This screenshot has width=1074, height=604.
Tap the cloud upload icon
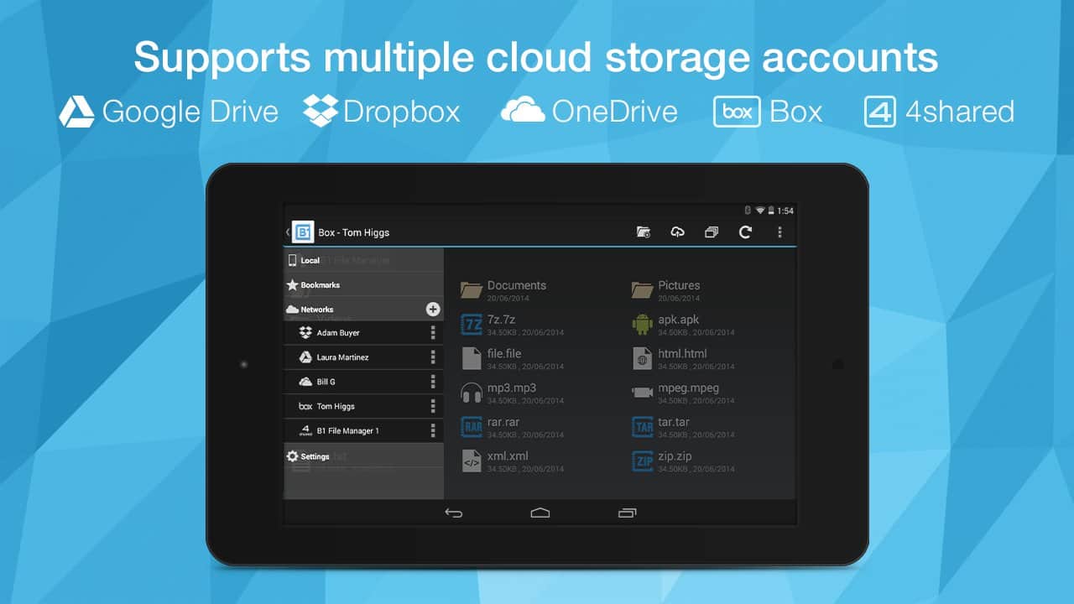[x=677, y=232]
